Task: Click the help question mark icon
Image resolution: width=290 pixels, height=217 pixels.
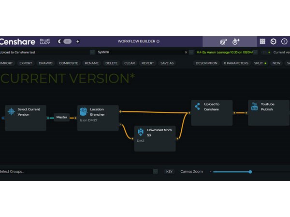Action: (x=284, y=41)
